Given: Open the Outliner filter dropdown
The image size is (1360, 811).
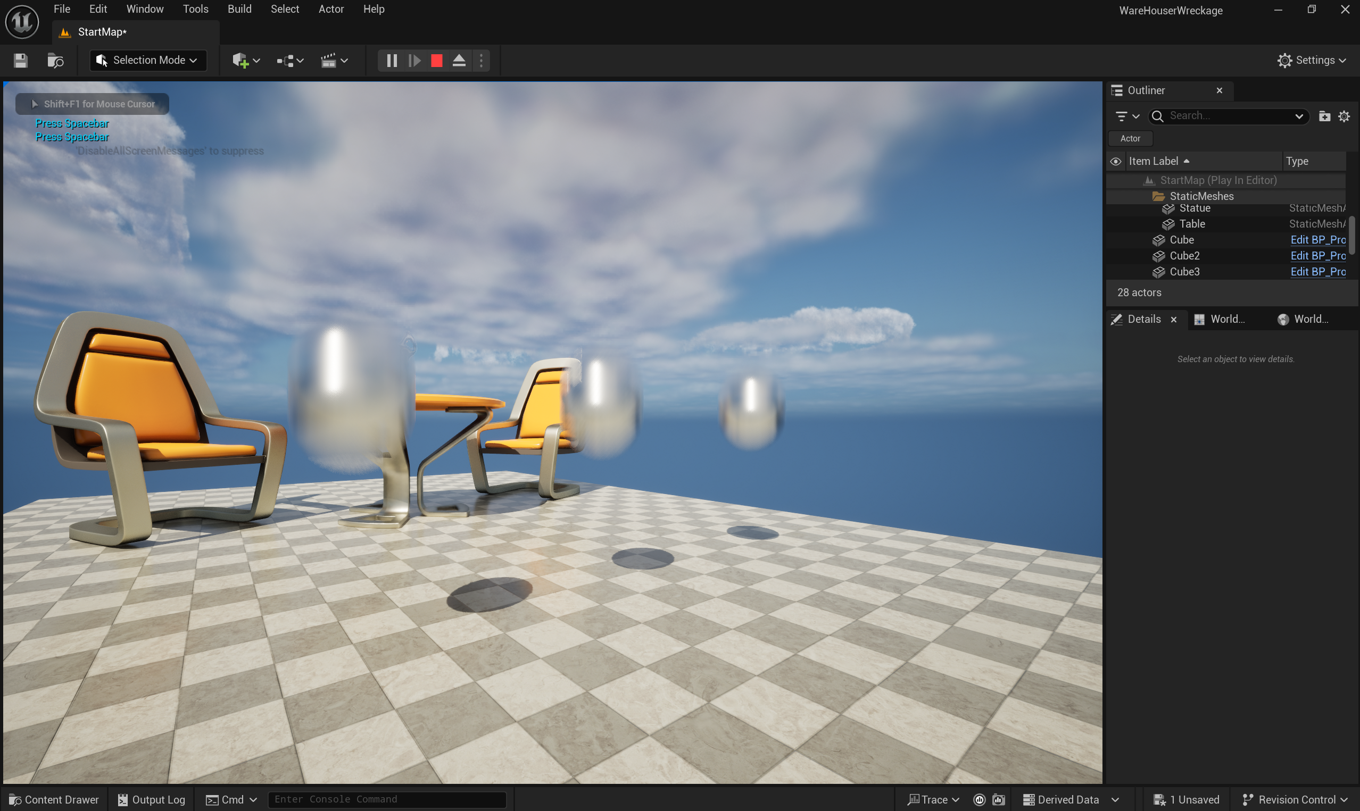Looking at the screenshot, I should click(1126, 116).
